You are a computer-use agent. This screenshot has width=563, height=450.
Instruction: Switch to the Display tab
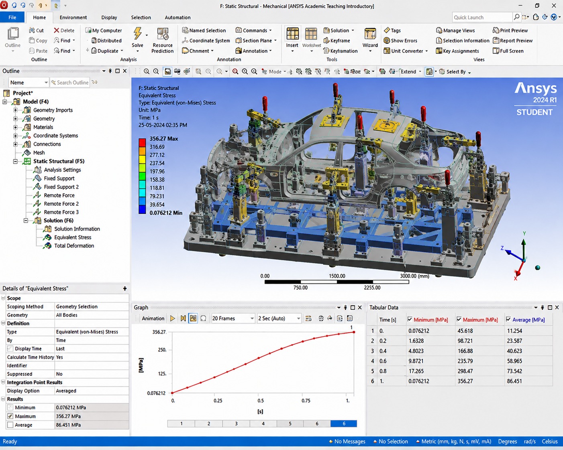[x=109, y=17]
